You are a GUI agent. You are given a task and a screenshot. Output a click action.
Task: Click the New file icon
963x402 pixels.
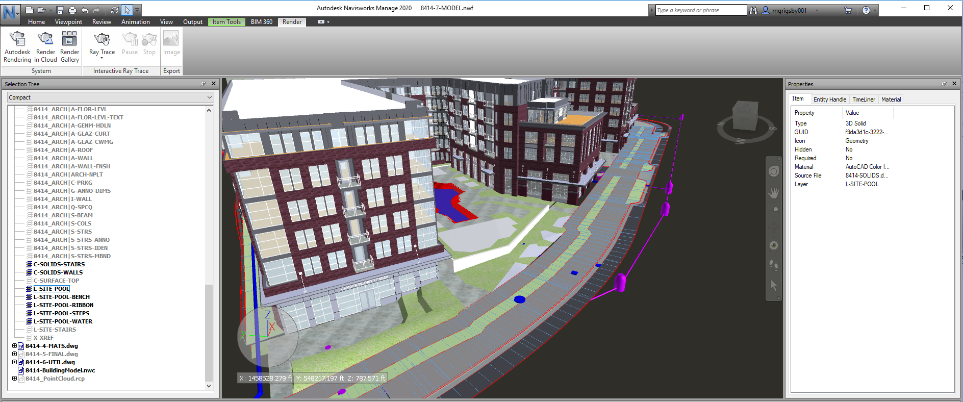(30, 10)
